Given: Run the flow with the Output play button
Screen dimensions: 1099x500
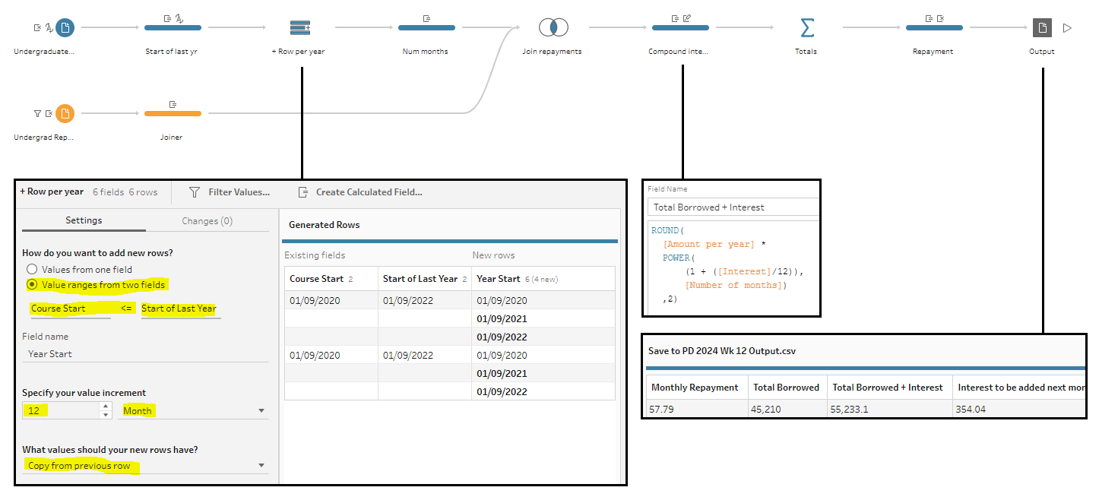Looking at the screenshot, I should coord(1067,28).
